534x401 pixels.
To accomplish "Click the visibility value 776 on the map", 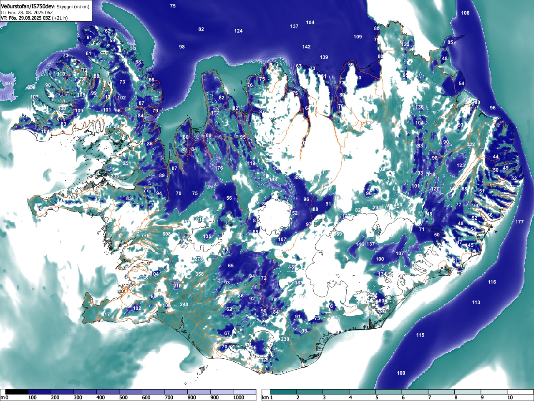I will point(145,236).
